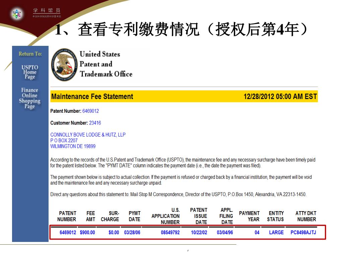Click the SUR-CHARGE column header
The image size is (343, 257).
tap(110, 216)
